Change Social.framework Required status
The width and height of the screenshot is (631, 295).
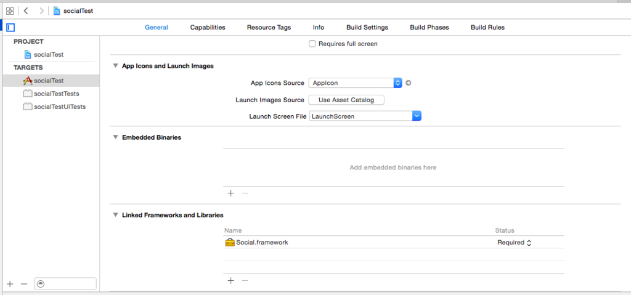[515, 243]
